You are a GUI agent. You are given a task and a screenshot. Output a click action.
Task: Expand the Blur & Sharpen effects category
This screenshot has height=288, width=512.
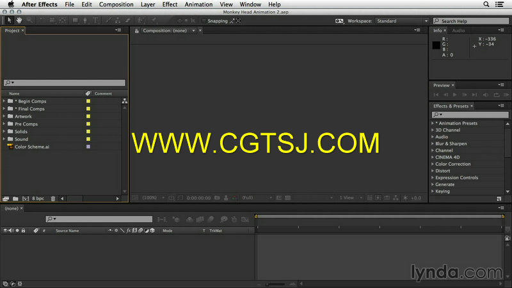(x=433, y=143)
